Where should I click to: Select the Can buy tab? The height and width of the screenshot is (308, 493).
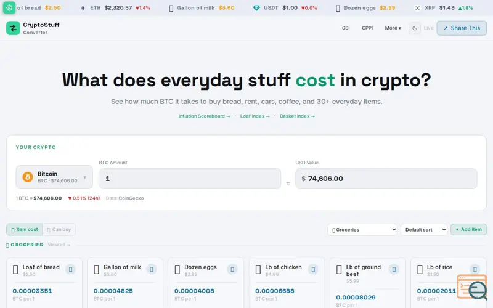59,229
